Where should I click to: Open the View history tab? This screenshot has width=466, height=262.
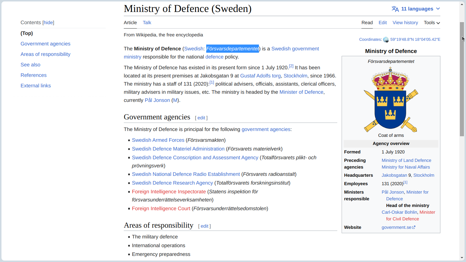405,23
